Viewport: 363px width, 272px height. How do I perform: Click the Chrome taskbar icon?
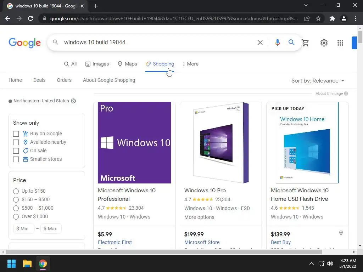pos(43,263)
